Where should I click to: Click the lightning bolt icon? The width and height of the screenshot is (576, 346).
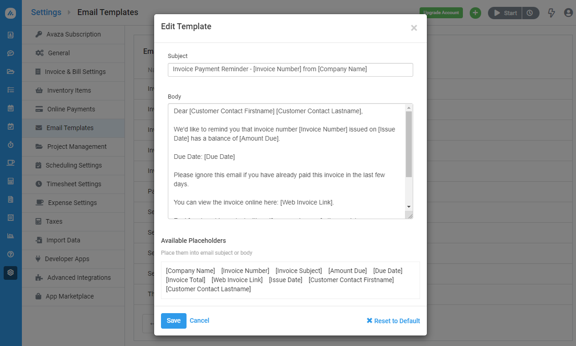tap(551, 13)
